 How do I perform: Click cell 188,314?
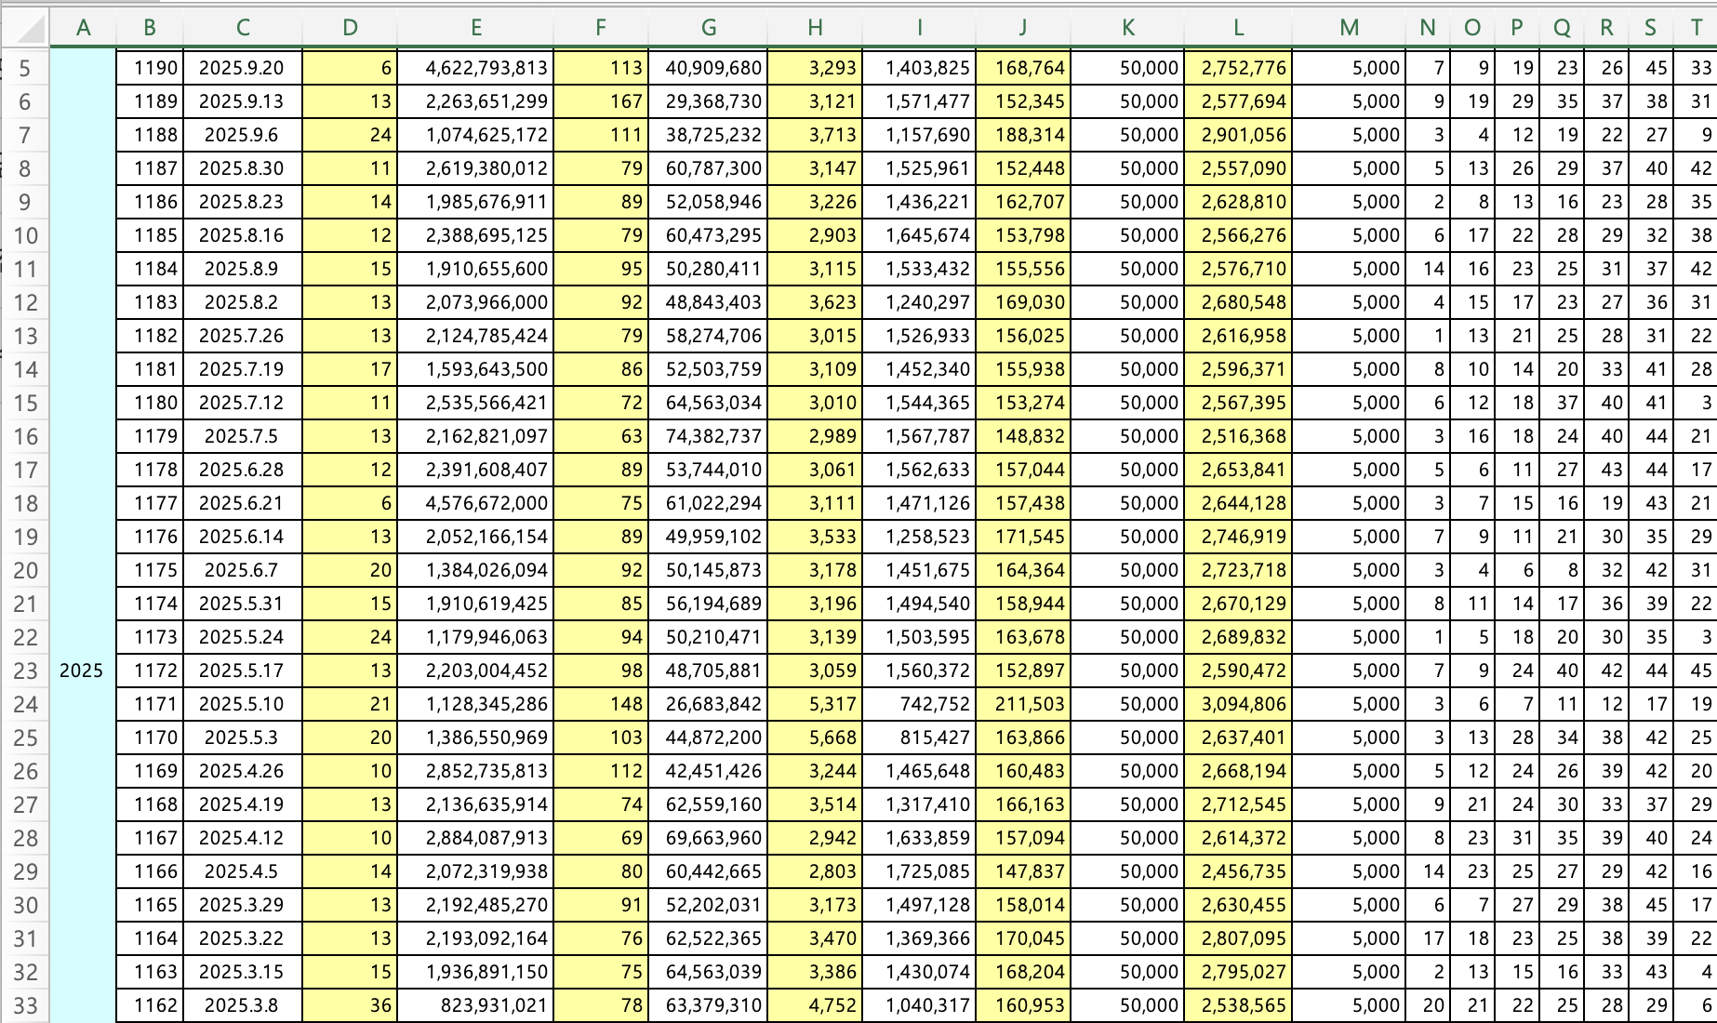coord(1023,135)
